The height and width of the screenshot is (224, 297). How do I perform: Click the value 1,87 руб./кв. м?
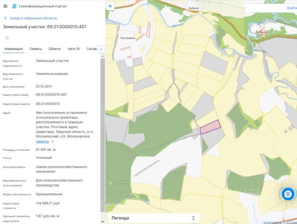[48, 216]
